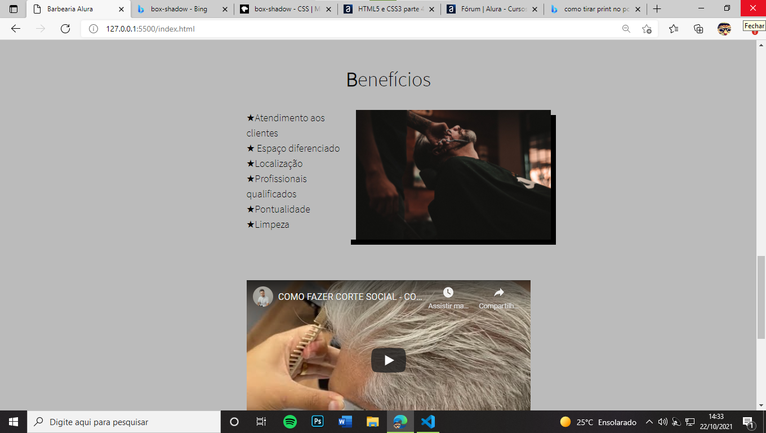Click the Localização list item
Image resolution: width=766 pixels, height=433 pixels.
pos(275,164)
